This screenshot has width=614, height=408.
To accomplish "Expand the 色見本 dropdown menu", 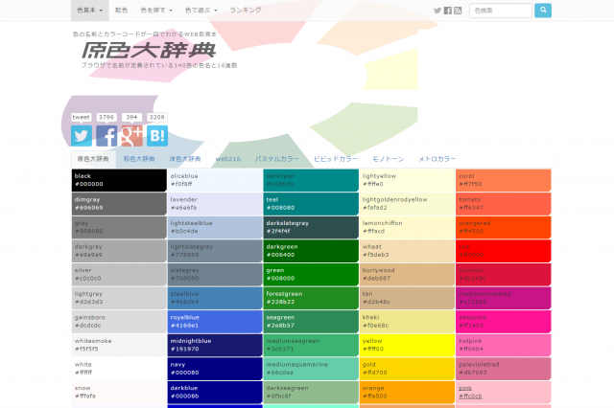I will click(x=89, y=11).
